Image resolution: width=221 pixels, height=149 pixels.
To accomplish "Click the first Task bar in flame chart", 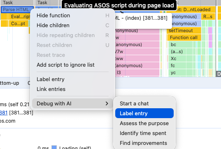I will tap(17, 2).
